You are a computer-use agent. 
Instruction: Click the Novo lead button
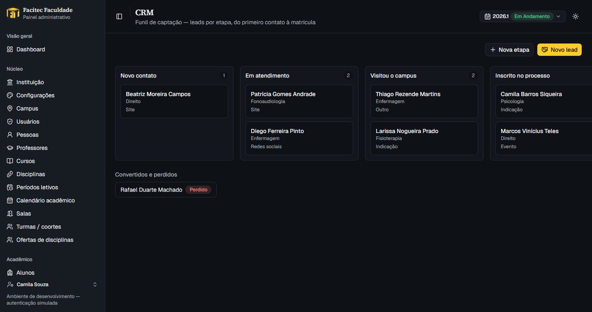coord(560,50)
